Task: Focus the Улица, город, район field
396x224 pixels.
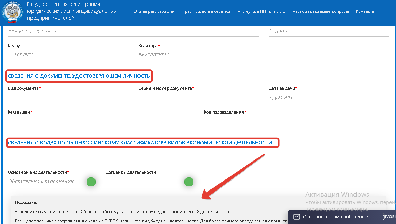Action: click(133, 31)
